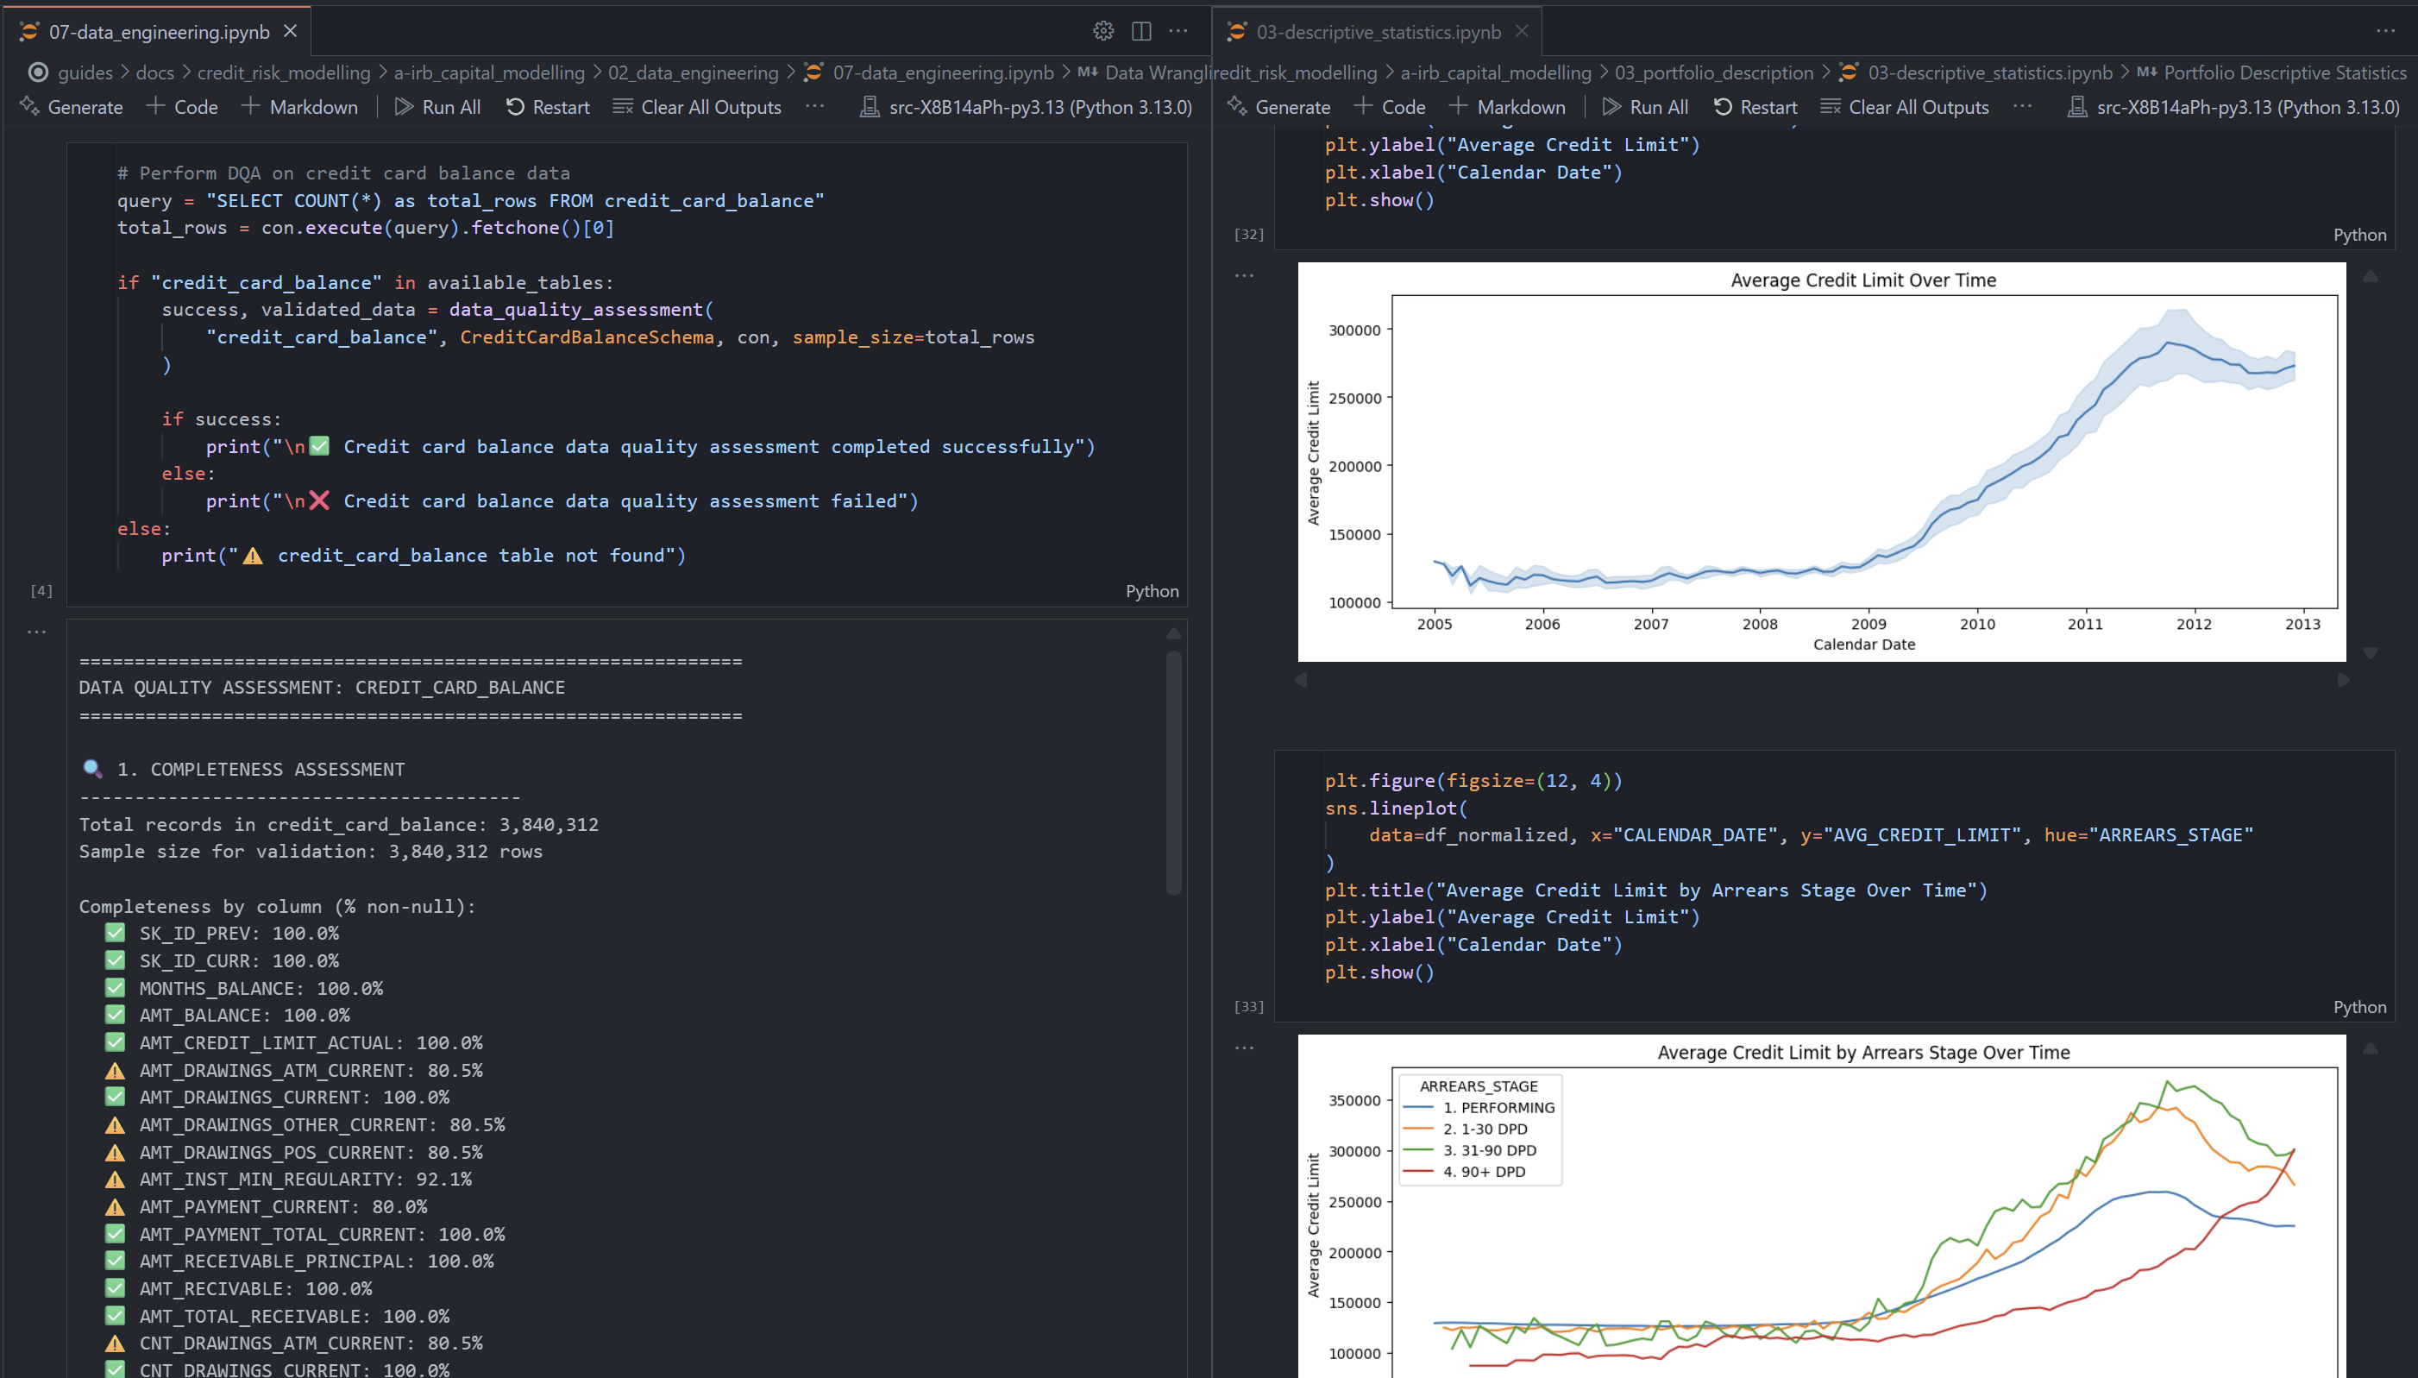Click 'SK_ID_PREV: 100.0%' output line
The width and height of the screenshot is (2418, 1378).
click(x=222, y=933)
